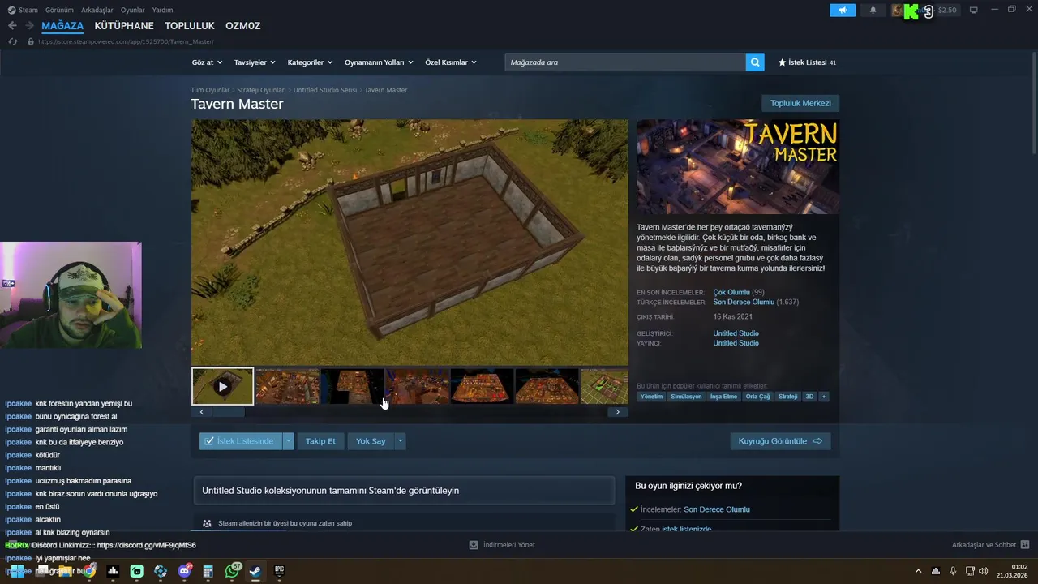This screenshot has height=584, width=1038.
Task: Click the Simülasyon tag
Action: tap(686, 397)
